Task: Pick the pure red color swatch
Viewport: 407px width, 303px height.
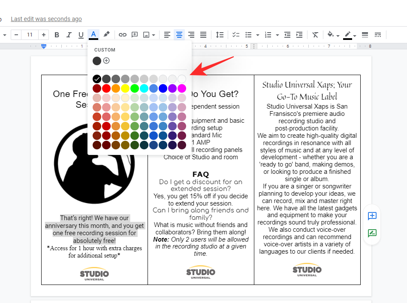Action: pos(106,88)
